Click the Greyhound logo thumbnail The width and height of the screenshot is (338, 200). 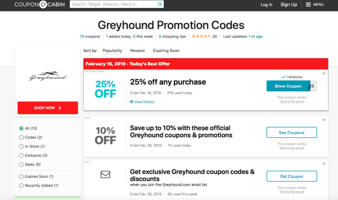tap(48, 77)
